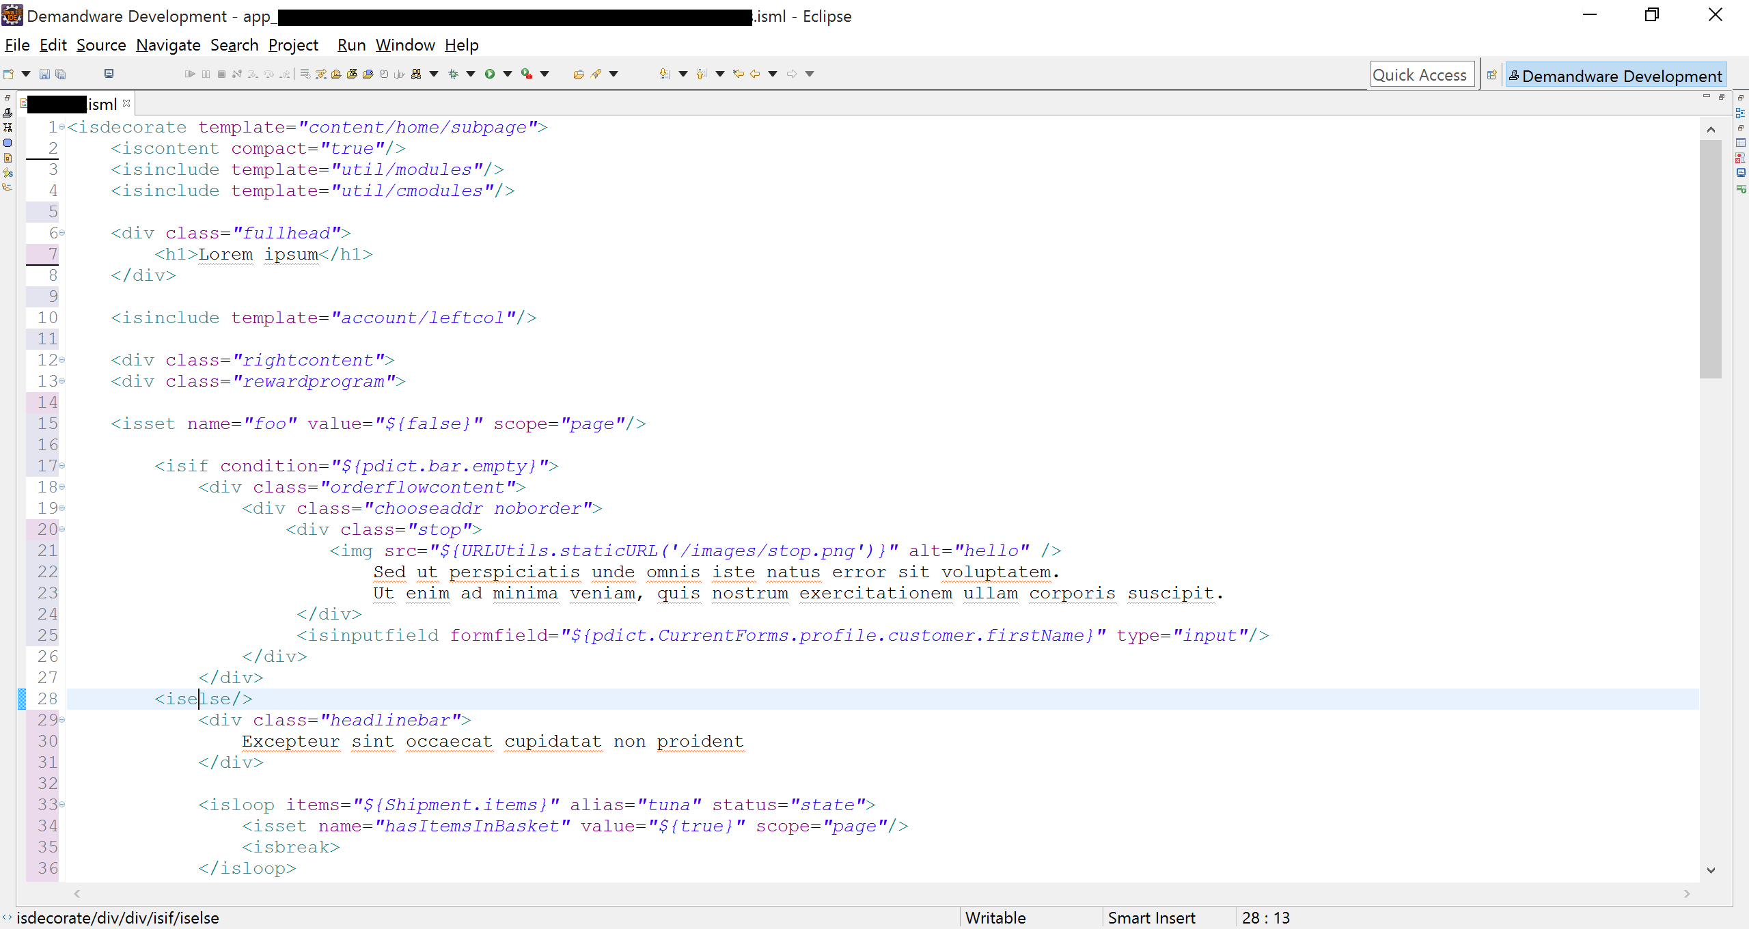Open the Project menu
The height and width of the screenshot is (929, 1749).
[293, 45]
